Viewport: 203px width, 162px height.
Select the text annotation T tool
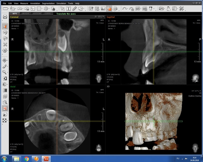click(69, 9)
